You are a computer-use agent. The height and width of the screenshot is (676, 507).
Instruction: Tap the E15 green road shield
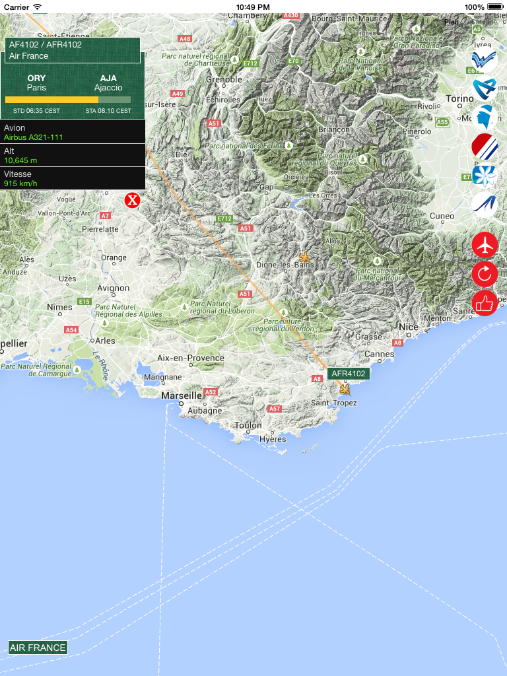pyautogui.click(x=84, y=301)
